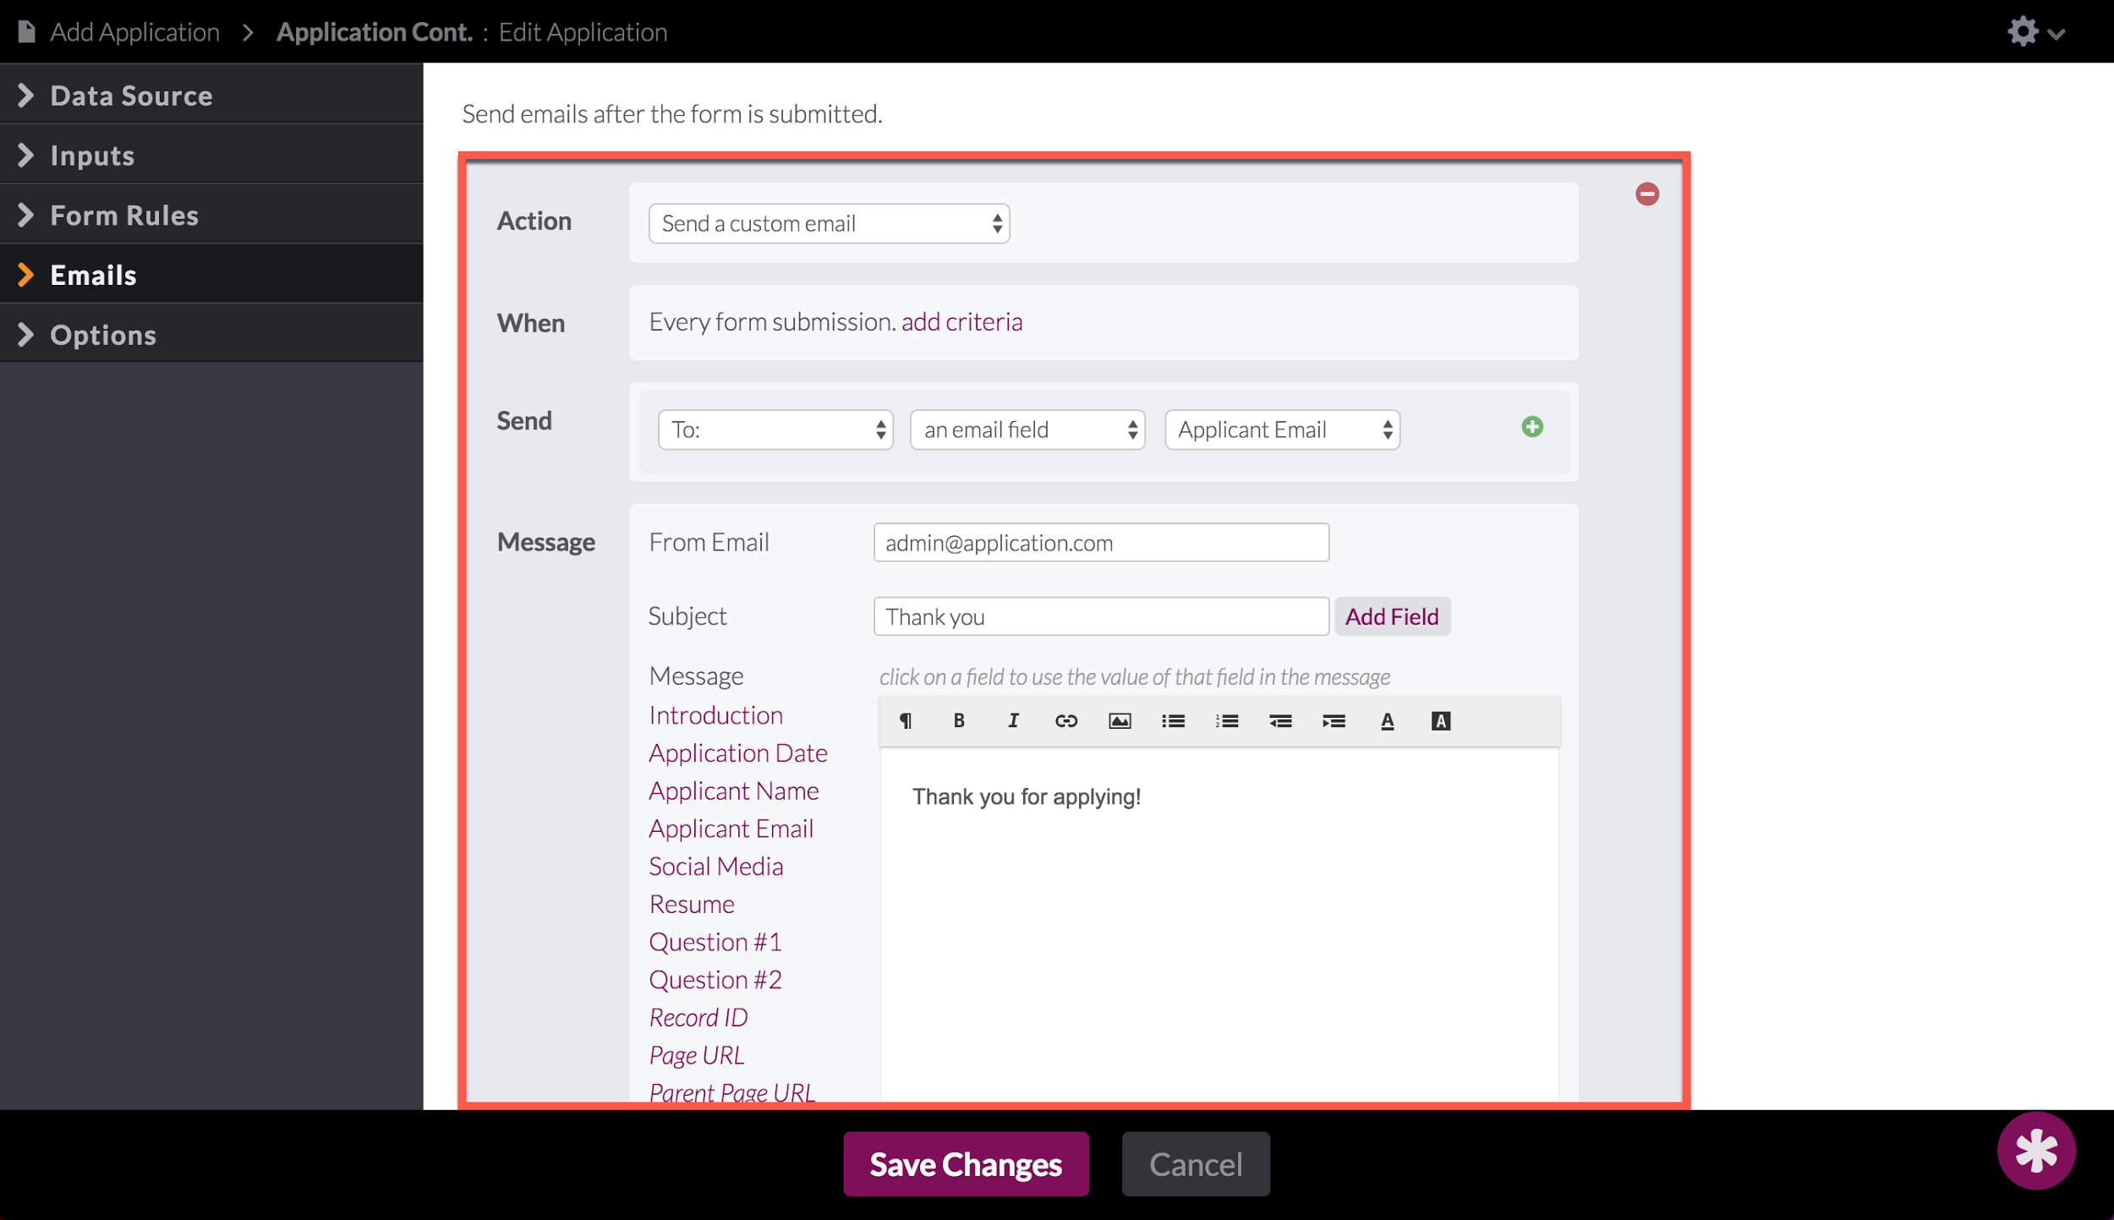This screenshot has height=1220, width=2114.
Task: Click the Italic formatting icon
Action: [x=1012, y=720]
